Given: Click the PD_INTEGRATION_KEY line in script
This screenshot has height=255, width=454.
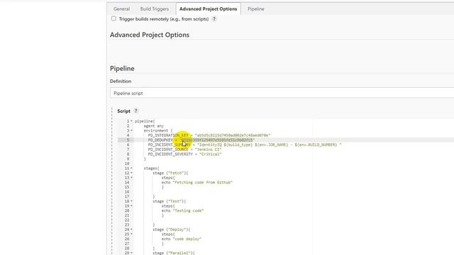Looking at the screenshot, I should (x=209, y=135).
